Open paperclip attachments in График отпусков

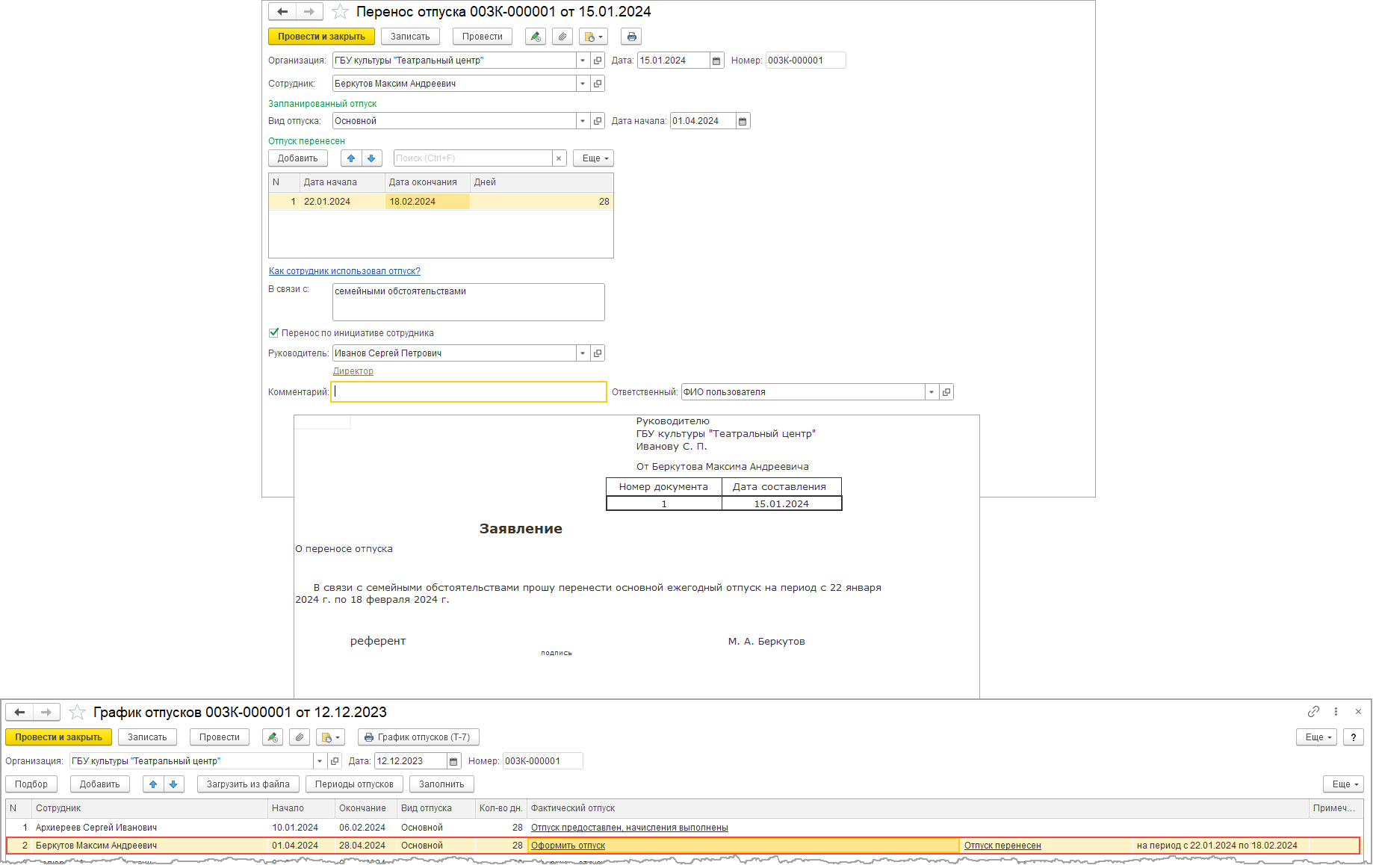tap(300, 737)
